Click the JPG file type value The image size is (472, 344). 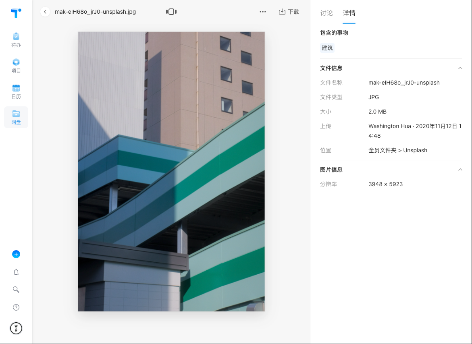pos(374,97)
